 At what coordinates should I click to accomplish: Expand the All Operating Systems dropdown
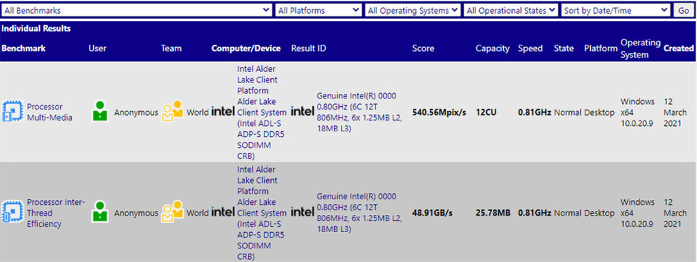tap(412, 11)
